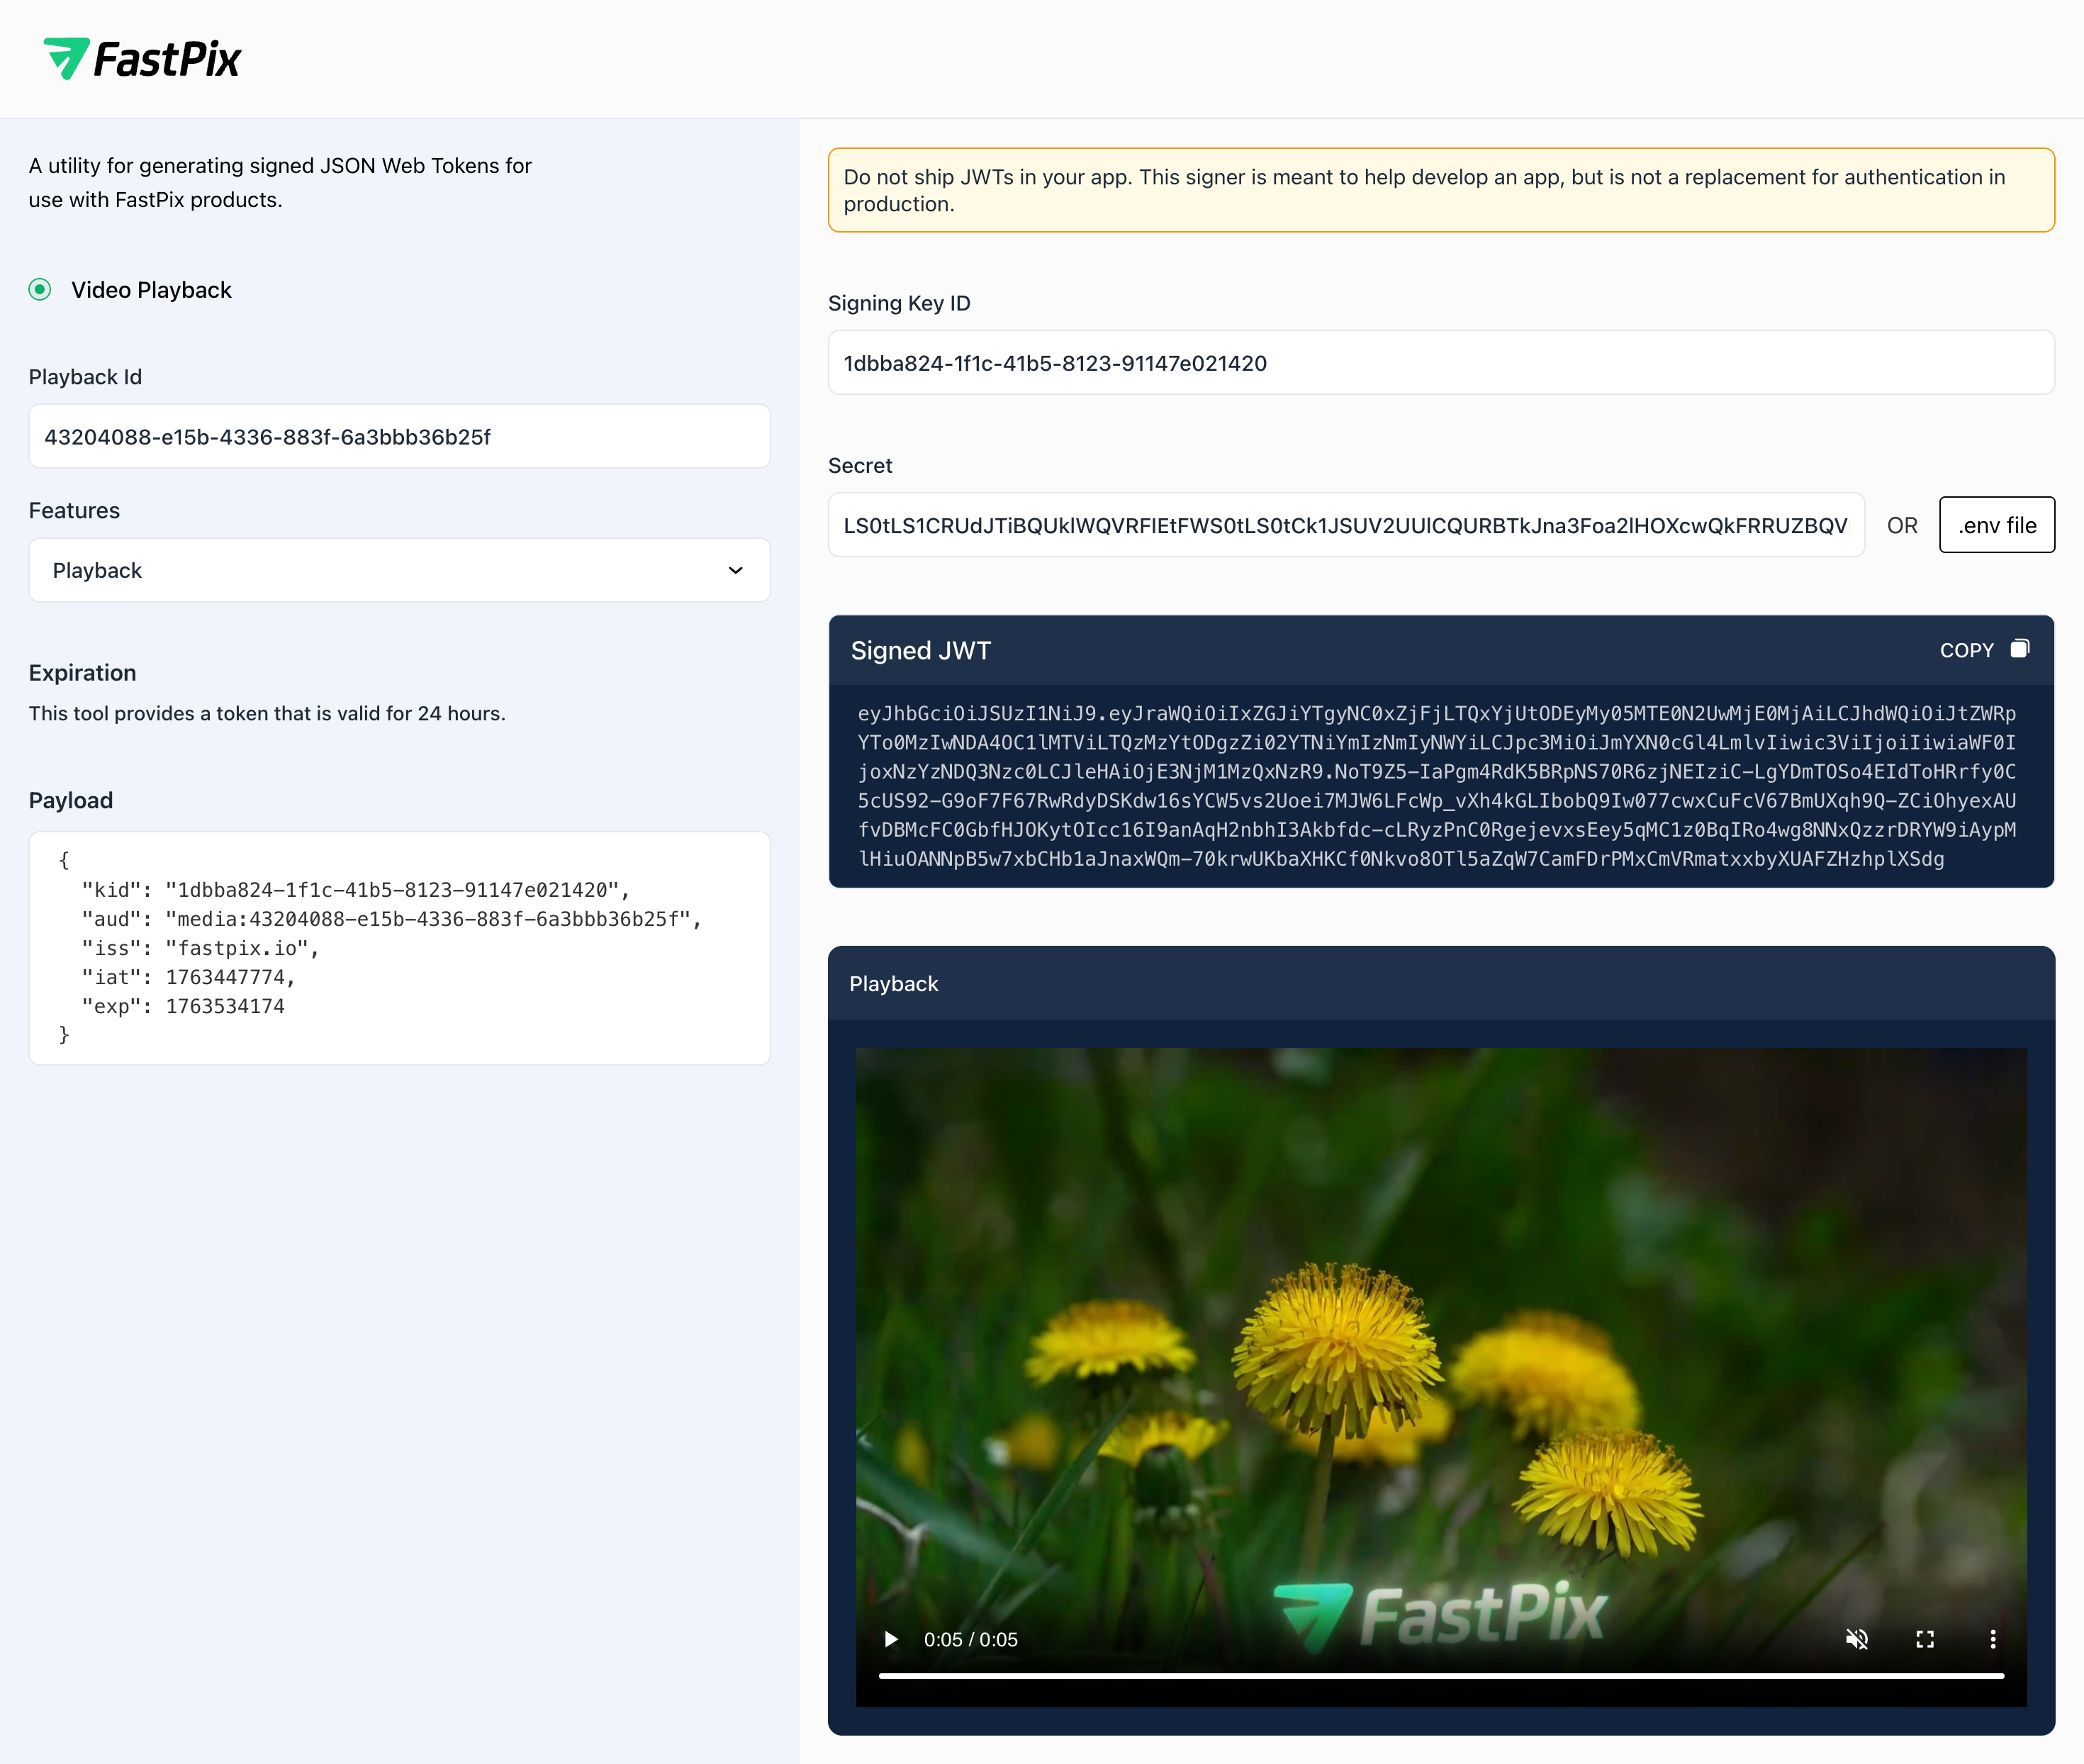The width and height of the screenshot is (2084, 1764).
Task: Click the dropdown chevron arrow in Features
Action: pos(736,570)
